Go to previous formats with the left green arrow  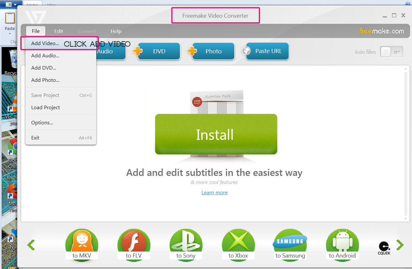31,245
